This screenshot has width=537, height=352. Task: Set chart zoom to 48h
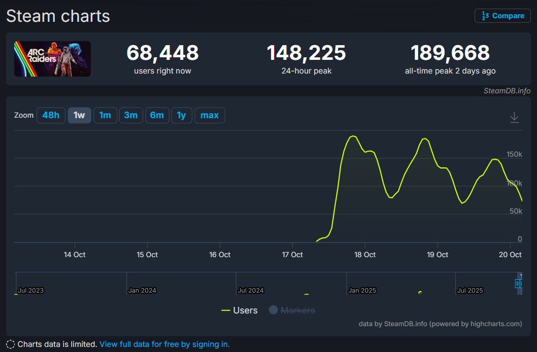tap(51, 115)
